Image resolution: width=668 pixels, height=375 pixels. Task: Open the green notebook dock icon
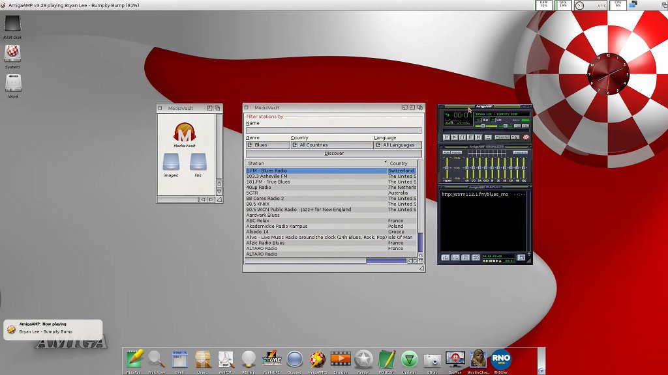tap(386, 359)
